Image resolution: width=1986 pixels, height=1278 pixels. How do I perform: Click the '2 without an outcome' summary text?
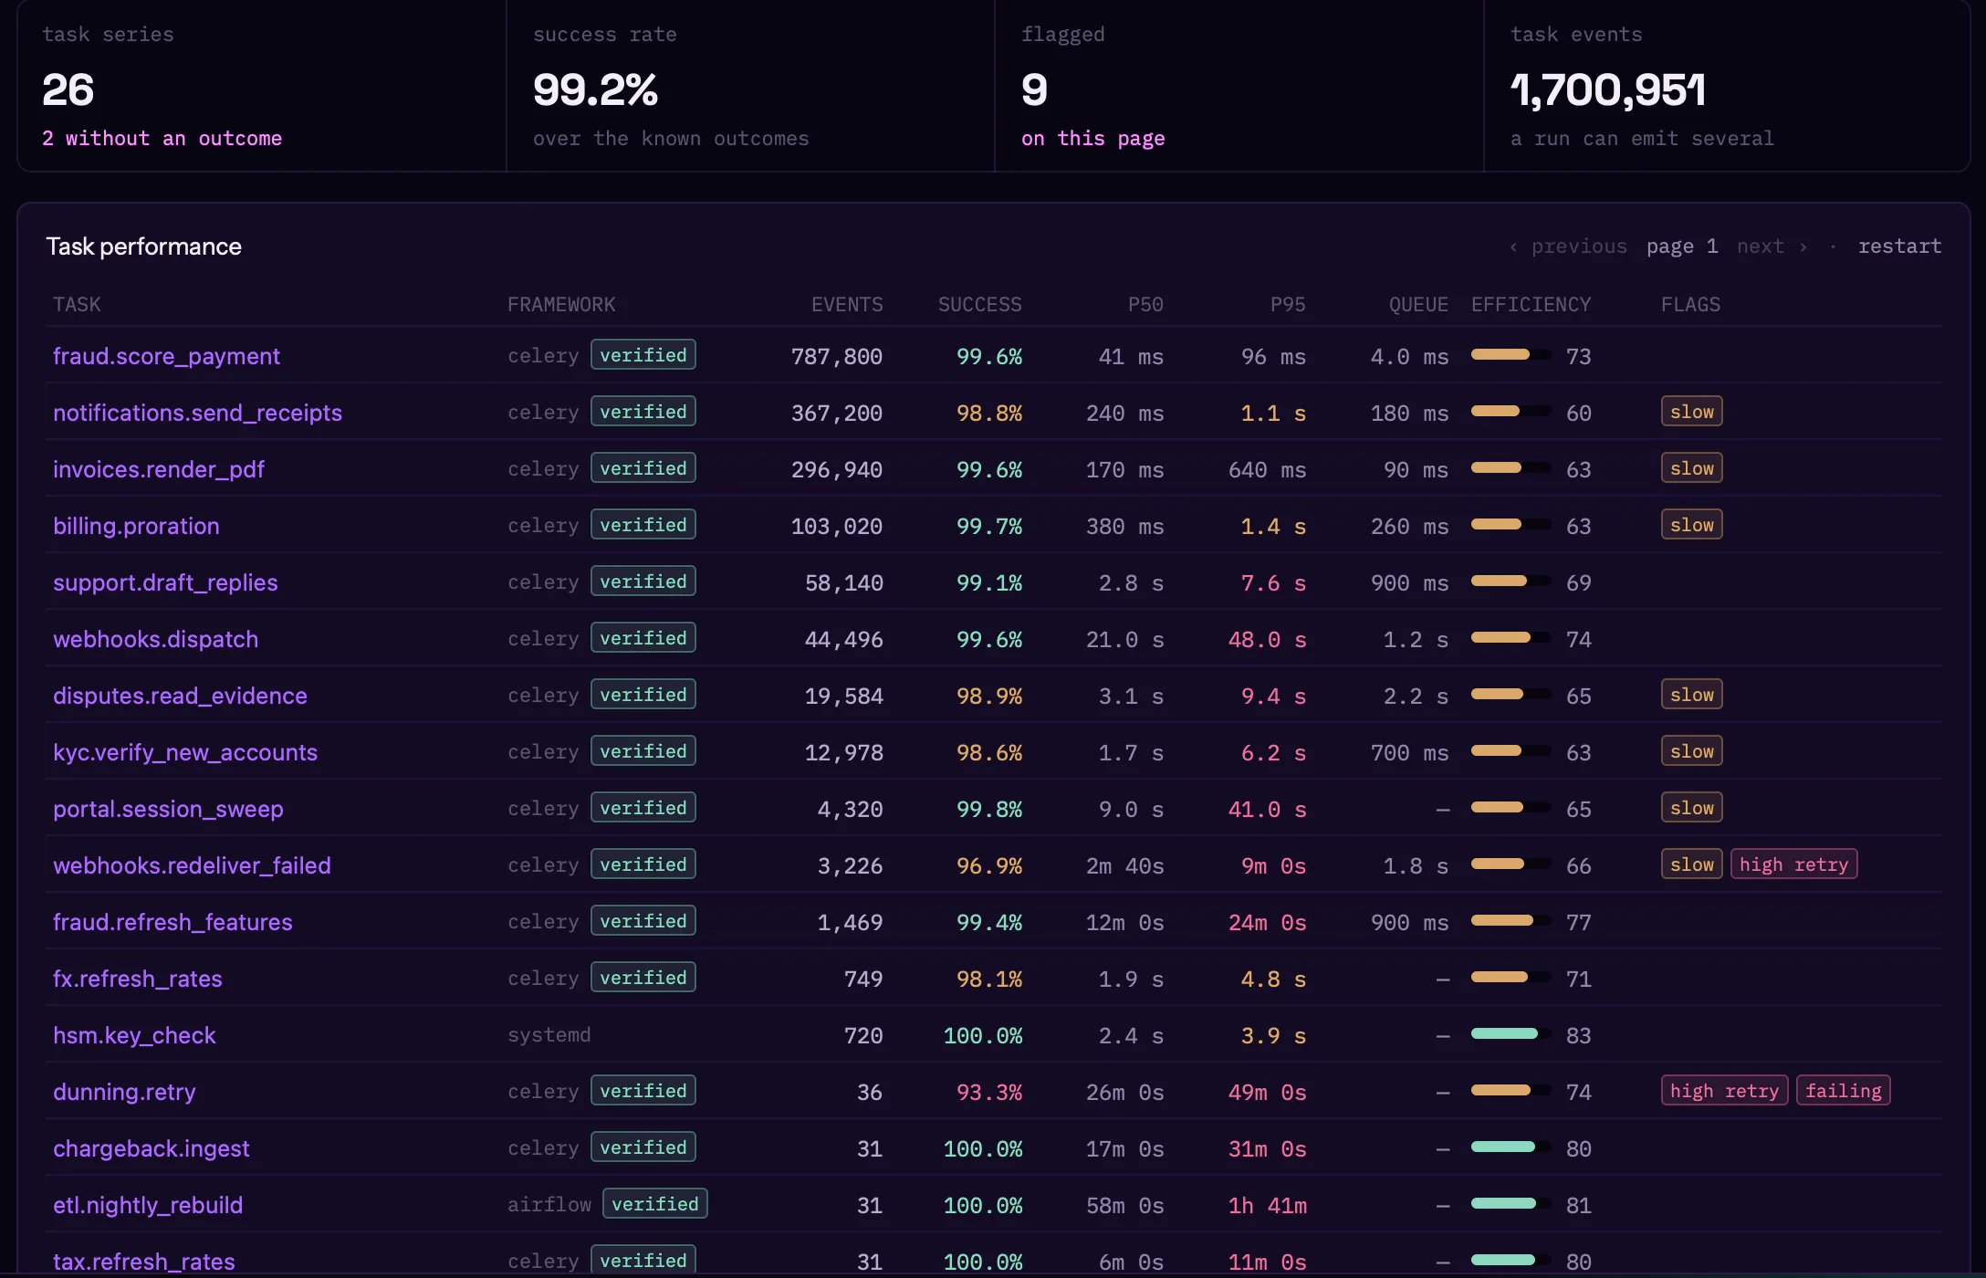point(162,139)
